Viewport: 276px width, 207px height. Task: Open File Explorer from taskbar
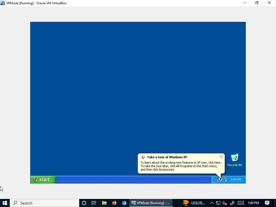pyautogui.click(x=104, y=203)
